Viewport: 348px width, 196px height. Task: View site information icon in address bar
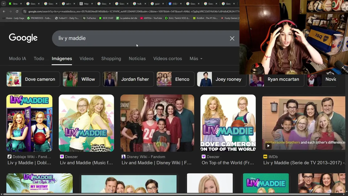pos(25,11)
